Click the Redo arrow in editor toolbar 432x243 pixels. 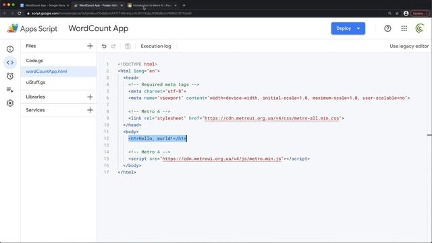113,46
